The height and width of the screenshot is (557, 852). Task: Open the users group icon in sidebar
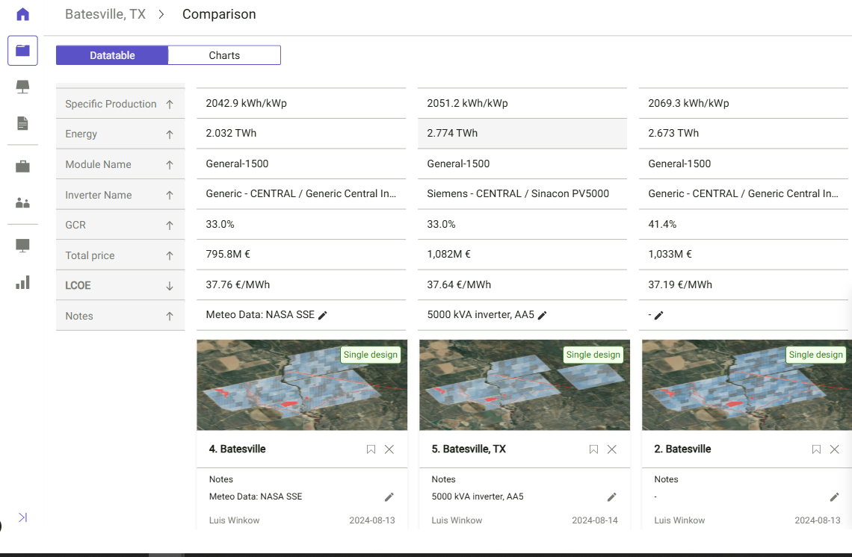pos(22,202)
